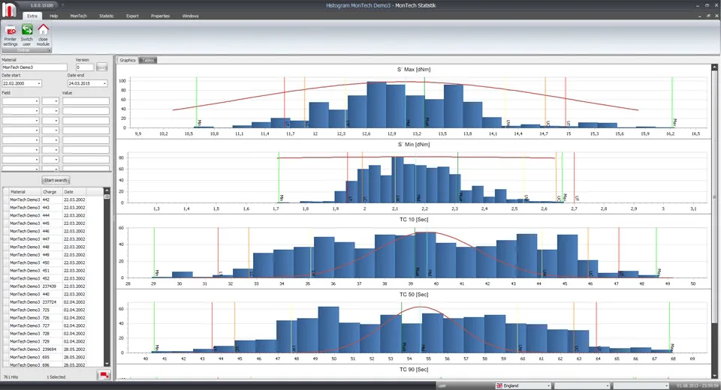Click the S' Max [dNm] chart title

414,69
